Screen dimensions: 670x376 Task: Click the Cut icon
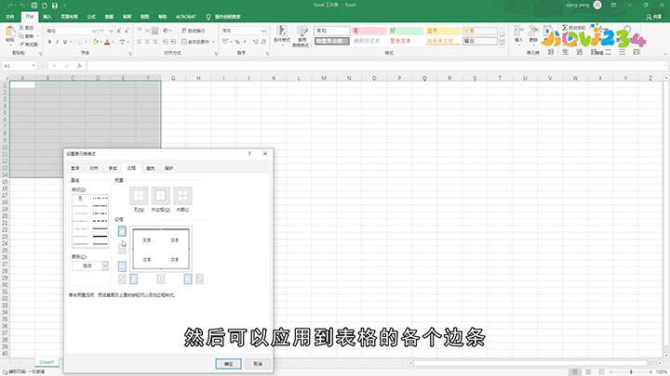[21, 28]
